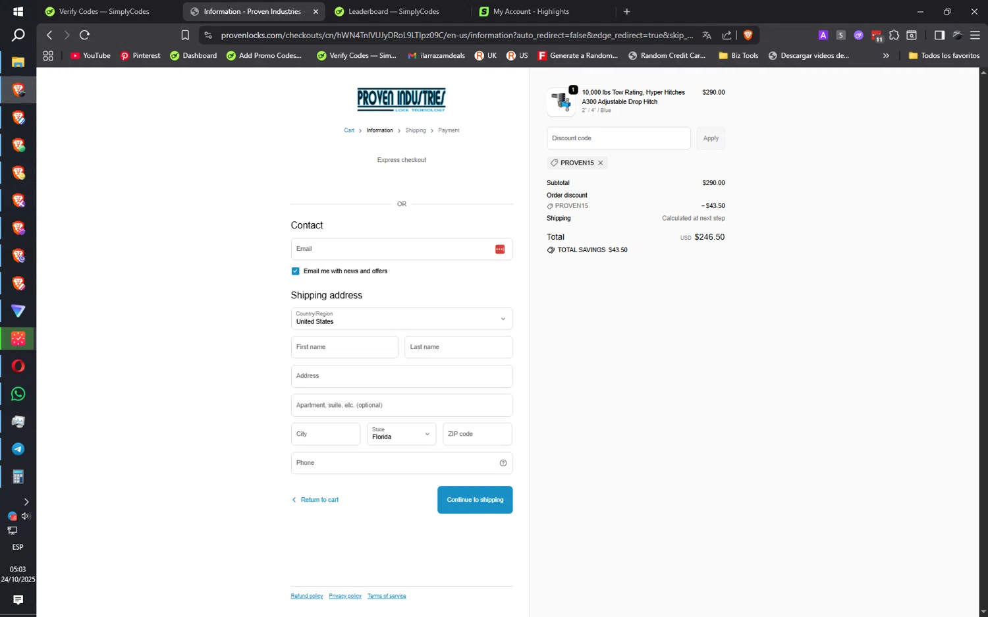The width and height of the screenshot is (988, 617).
Task: Open a new browser tab
Action: coord(627,12)
